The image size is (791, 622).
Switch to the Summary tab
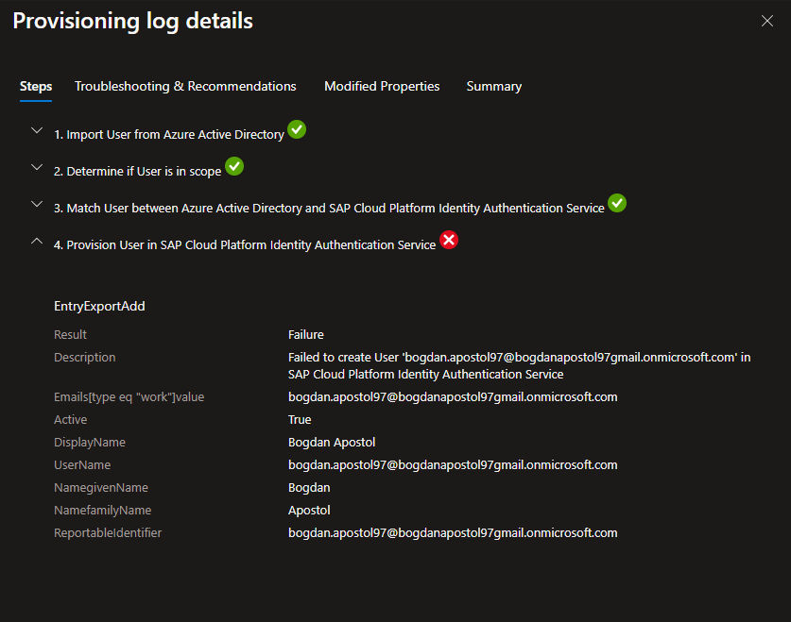pos(494,86)
